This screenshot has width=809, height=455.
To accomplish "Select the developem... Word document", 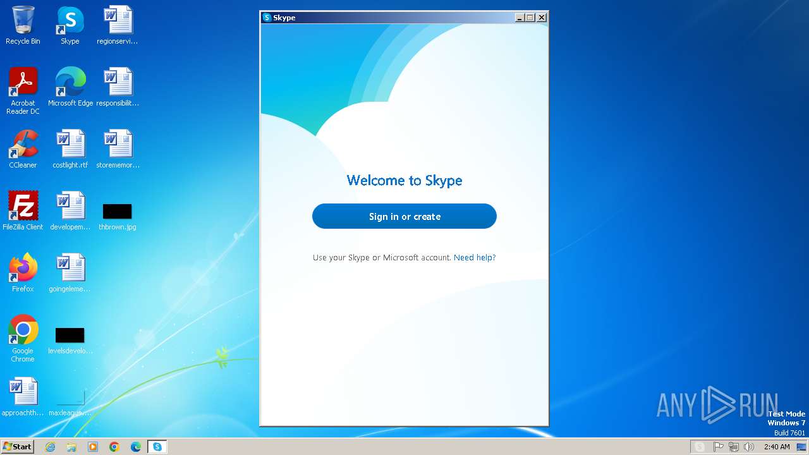I will (70, 211).
